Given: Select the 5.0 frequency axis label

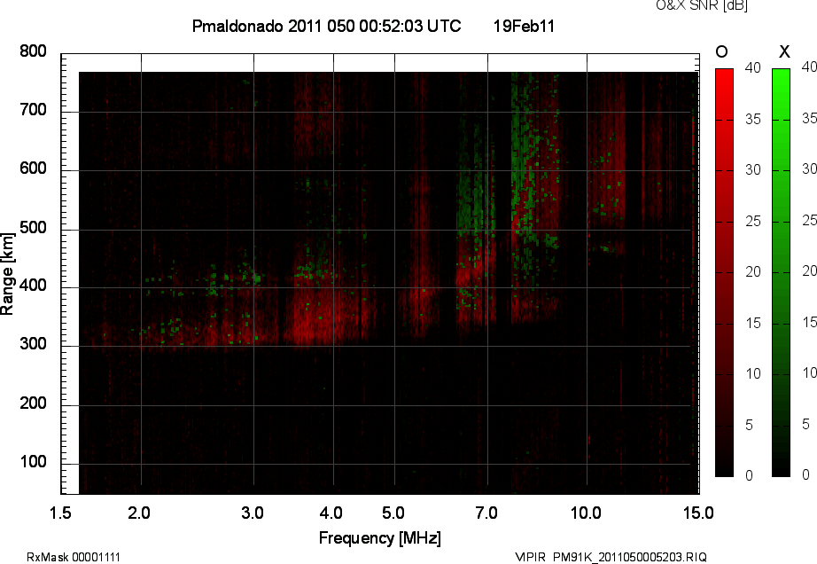Looking at the screenshot, I should [x=393, y=513].
